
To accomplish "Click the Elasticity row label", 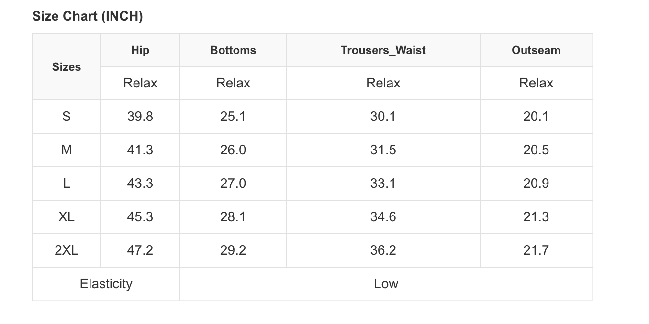I will point(106,284).
